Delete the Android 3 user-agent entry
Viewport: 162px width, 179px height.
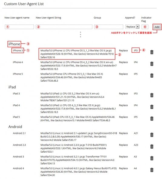click(152, 158)
